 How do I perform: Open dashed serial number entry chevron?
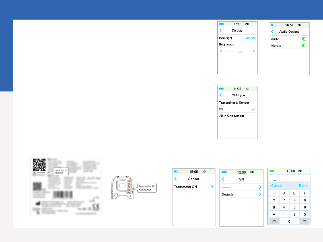pos(260,187)
